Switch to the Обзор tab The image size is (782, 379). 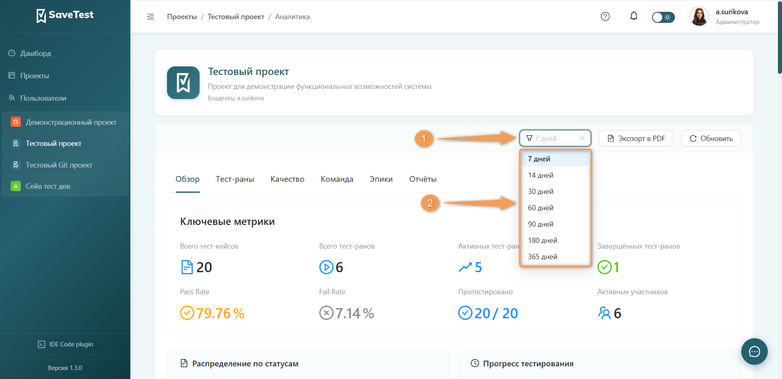187,179
